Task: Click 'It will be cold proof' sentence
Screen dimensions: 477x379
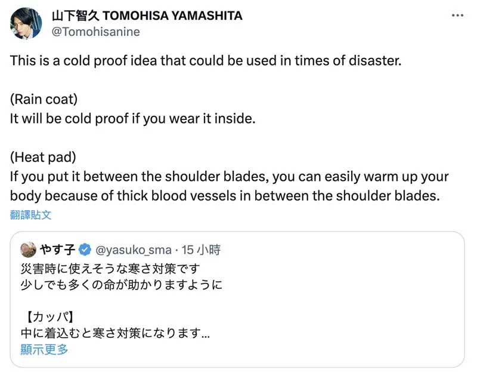Action: 132,118
